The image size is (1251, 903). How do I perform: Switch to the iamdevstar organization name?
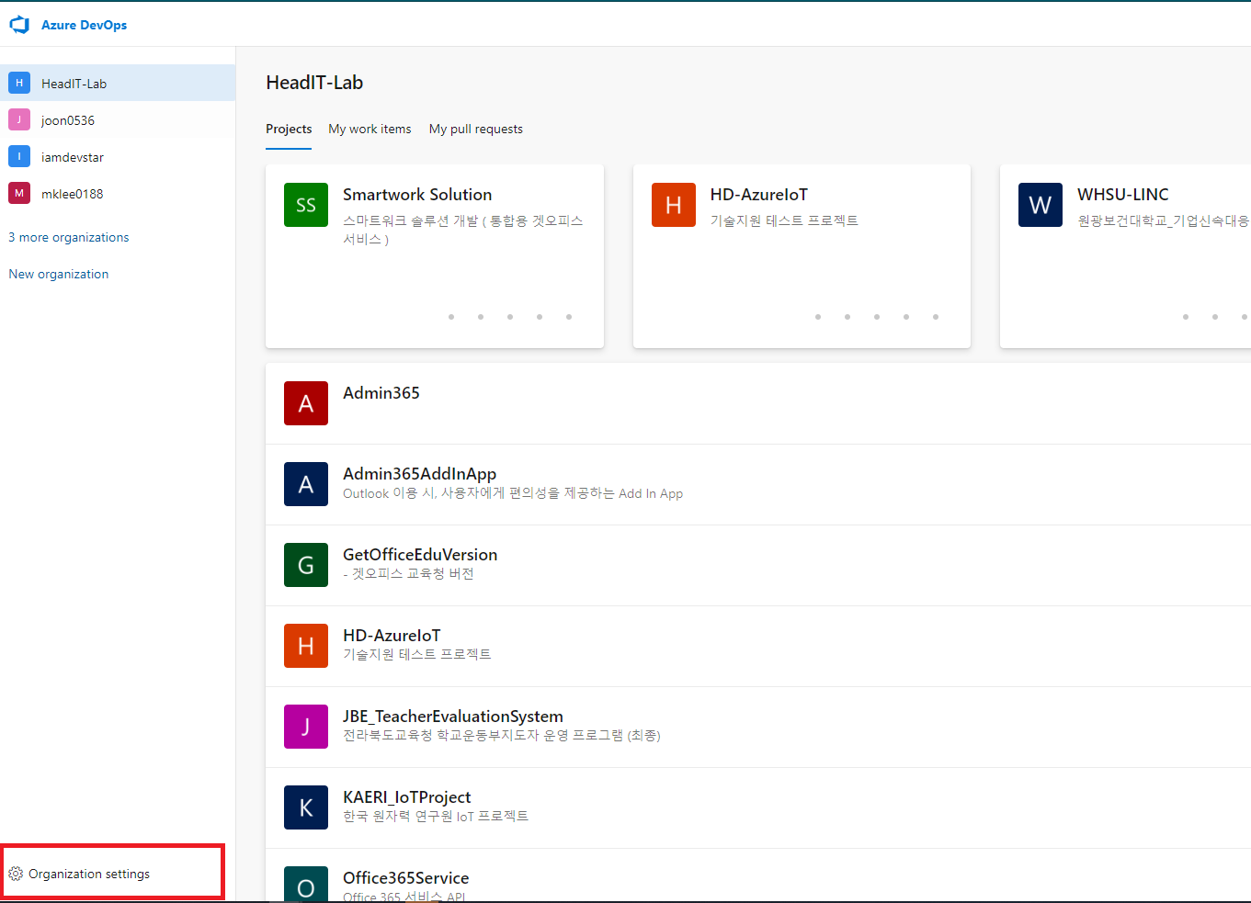[x=73, y=157]
